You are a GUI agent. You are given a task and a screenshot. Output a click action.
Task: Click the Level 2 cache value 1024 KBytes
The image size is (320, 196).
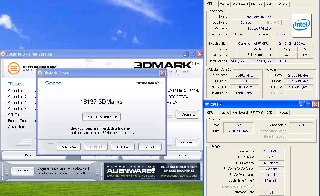(x=298, y=87)
